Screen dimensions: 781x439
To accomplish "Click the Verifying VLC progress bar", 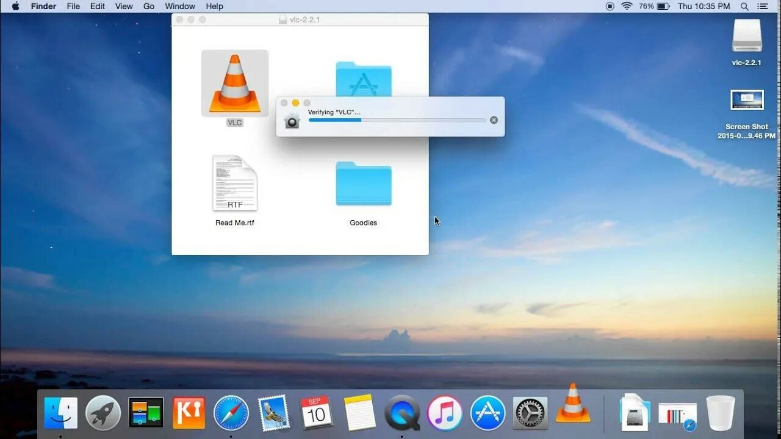I will click(x=397, y=120).
